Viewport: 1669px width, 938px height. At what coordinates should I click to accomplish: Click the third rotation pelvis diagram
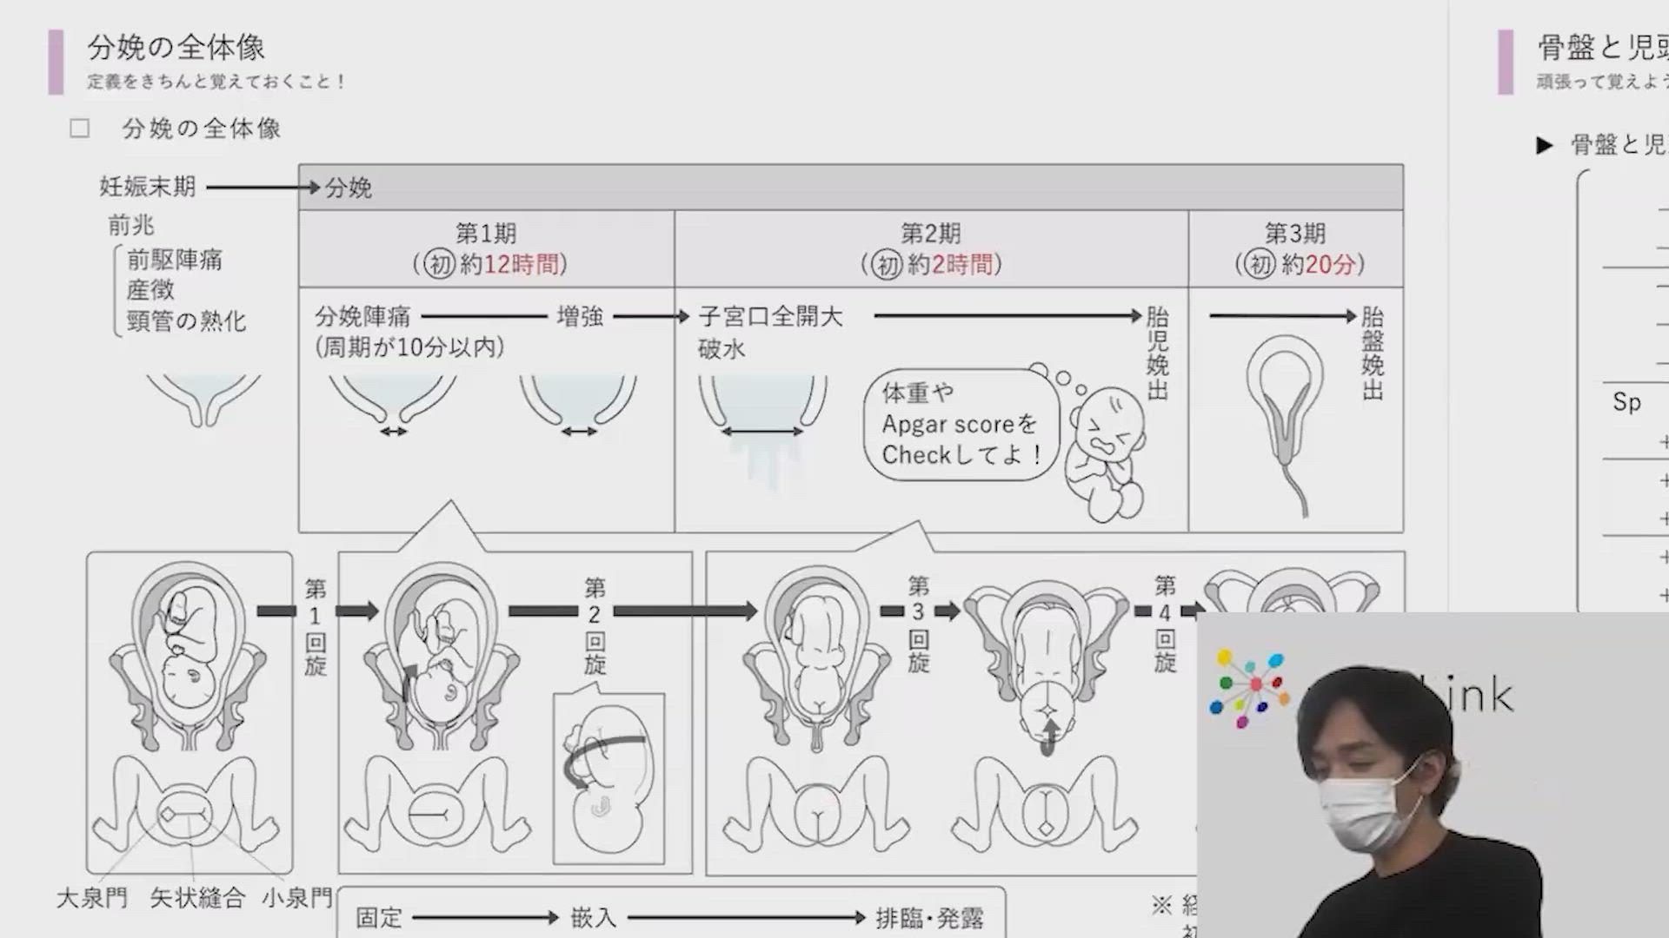click(1047, 664)
